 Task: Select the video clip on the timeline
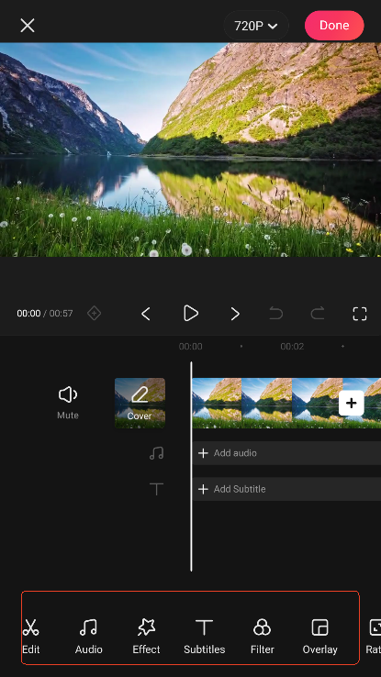click(x=264, y=403)
